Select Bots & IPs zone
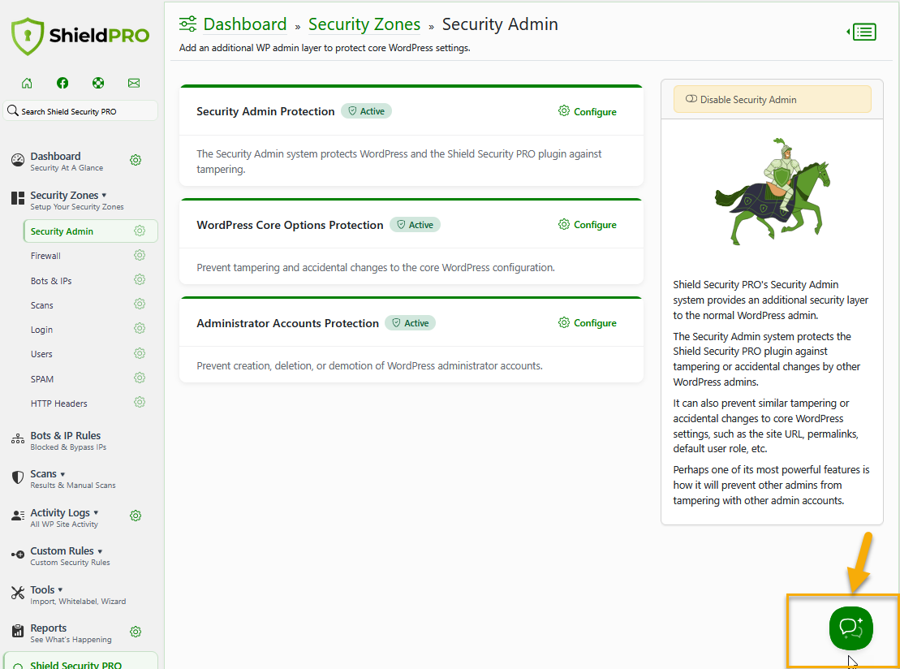The image size is (900, 669). (x=51, y=281)
